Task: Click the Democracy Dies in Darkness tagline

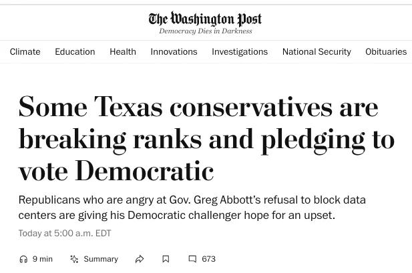Action: point(206,31)
